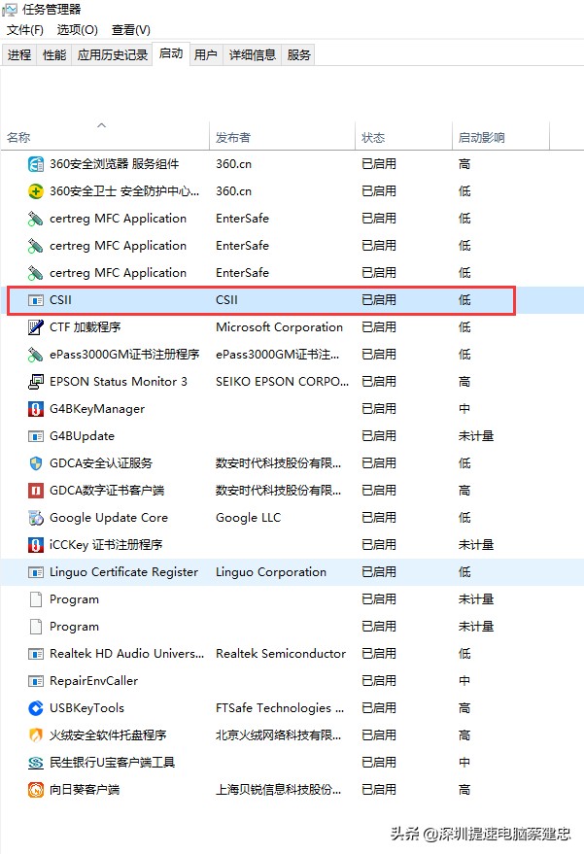Click the GDCA数字证书客户端 icon

[x=34, y=491]
